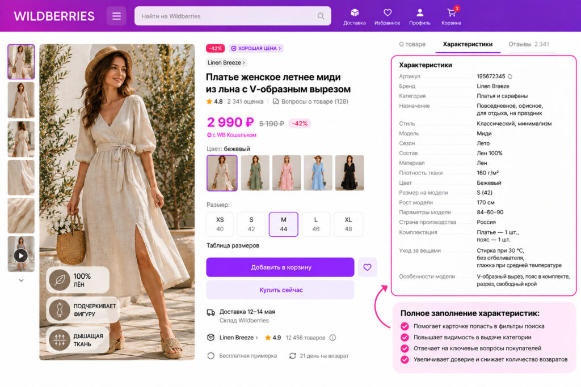Open Таблица размеров link
Viewport: 581px width, 387px height.
pos(233,246)
